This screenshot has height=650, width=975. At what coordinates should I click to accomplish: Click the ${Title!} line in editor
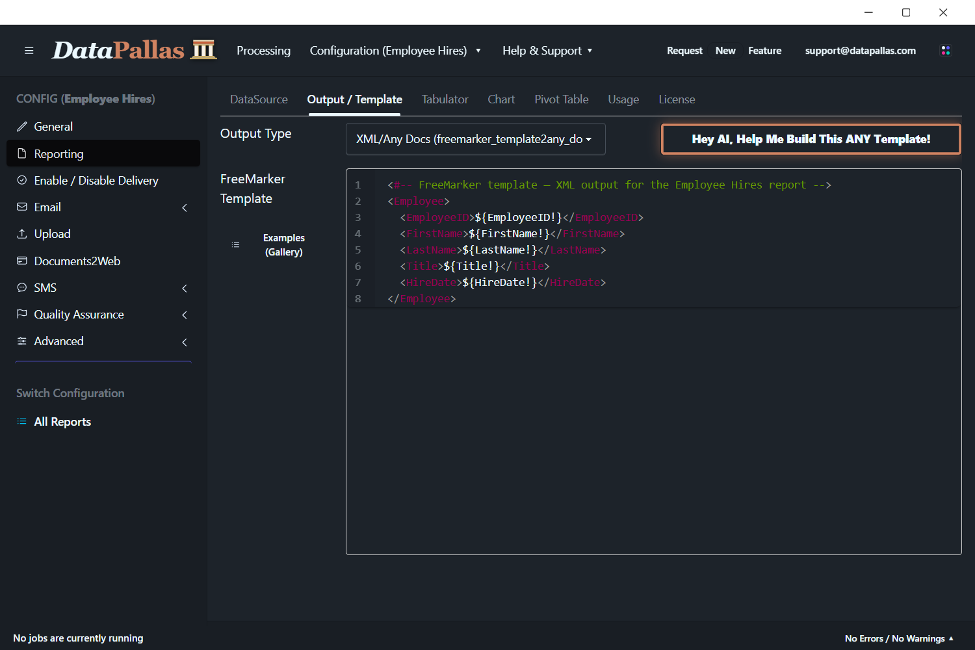point(474,266)
